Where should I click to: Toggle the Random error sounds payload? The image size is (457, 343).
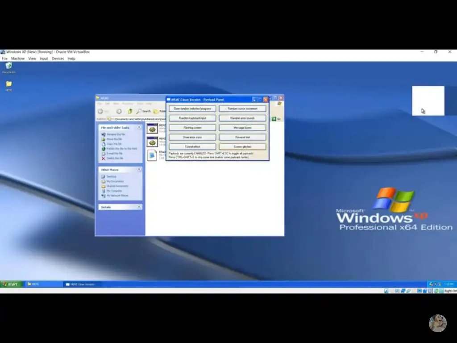(242, 118)
